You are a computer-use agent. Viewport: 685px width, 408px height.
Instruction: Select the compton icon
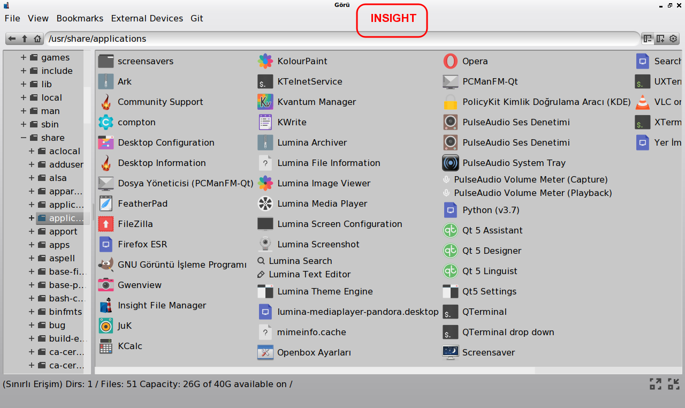point(106,122)
